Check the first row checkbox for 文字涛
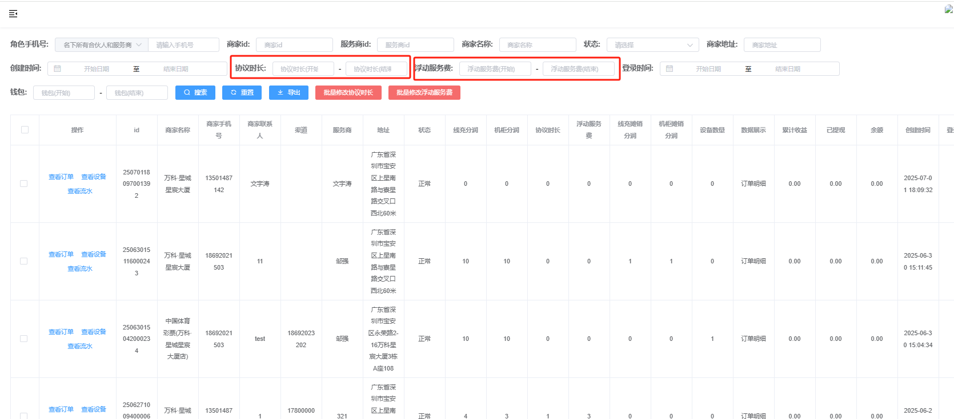 coord(24,184)
